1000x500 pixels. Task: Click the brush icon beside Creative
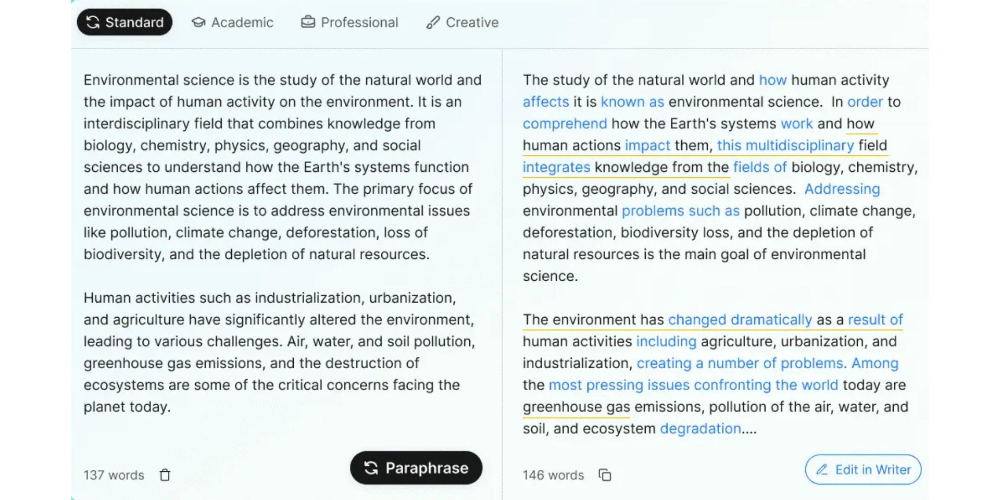(432, 22)
